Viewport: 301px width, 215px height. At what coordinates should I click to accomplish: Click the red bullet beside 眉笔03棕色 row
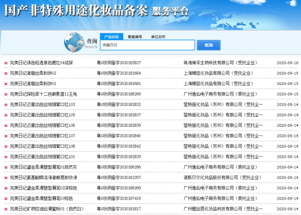6,199
